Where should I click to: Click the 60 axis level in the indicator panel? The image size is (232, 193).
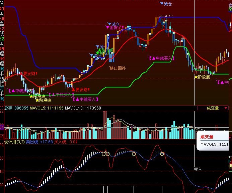coord(2,158)
